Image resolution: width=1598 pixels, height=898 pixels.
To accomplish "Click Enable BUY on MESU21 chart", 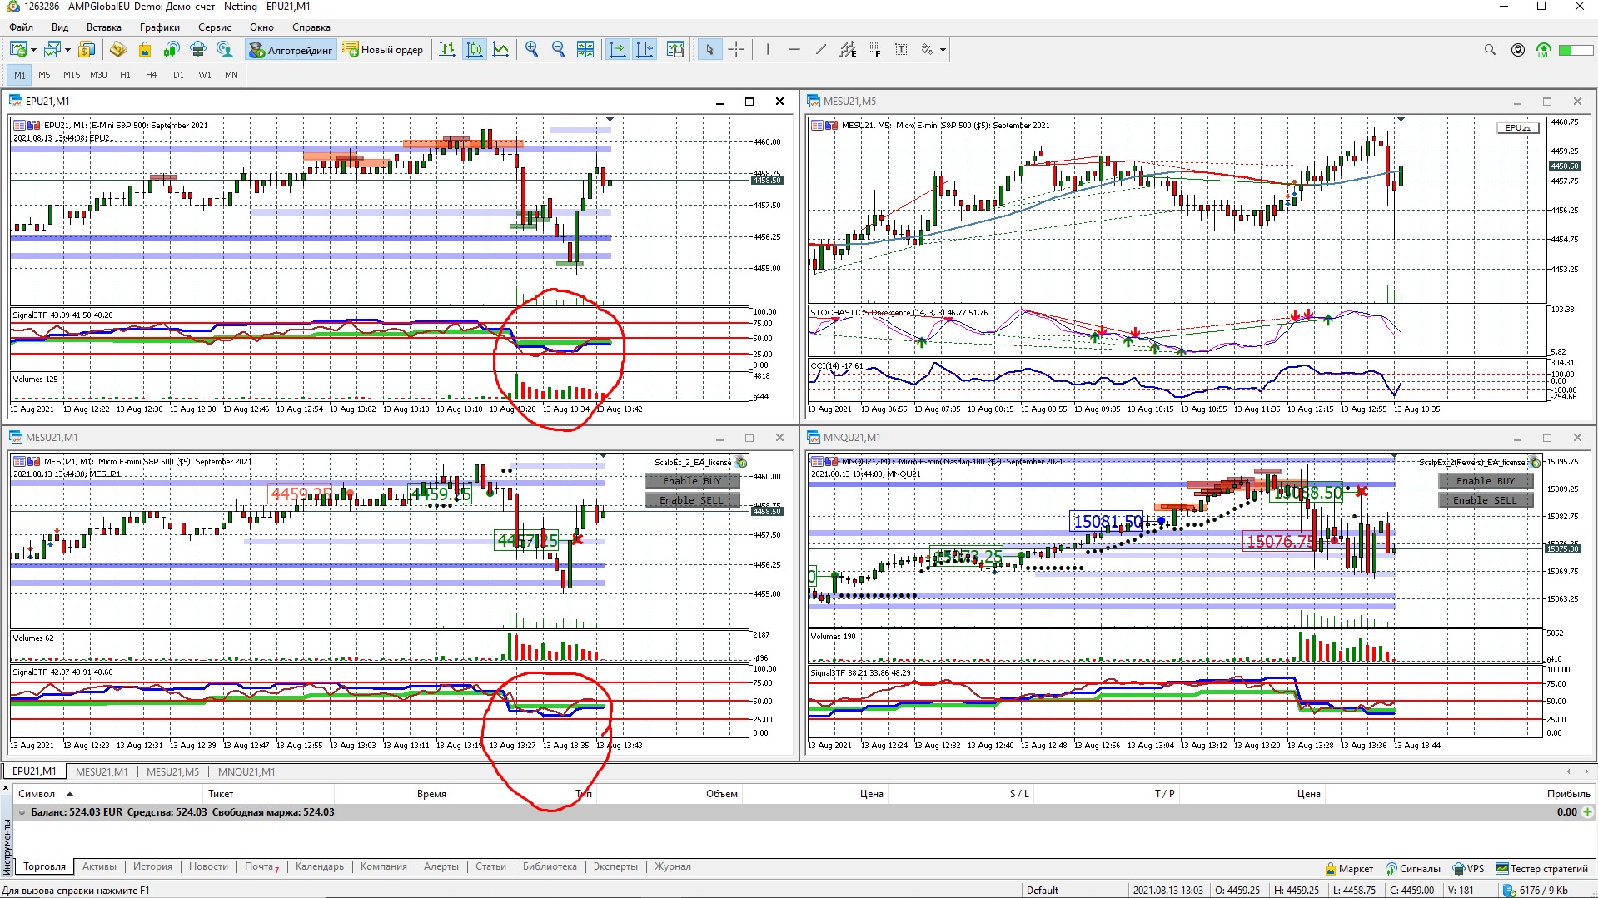I will point(691,481).
